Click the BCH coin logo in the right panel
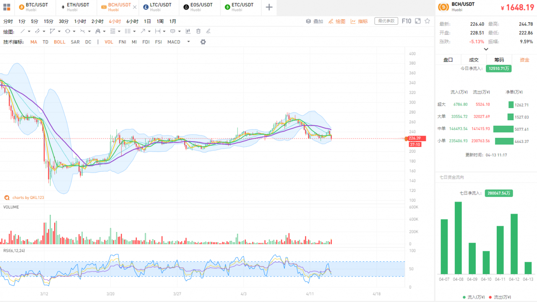The width and height of the screenshot is (537, 302). coord(443,7)
